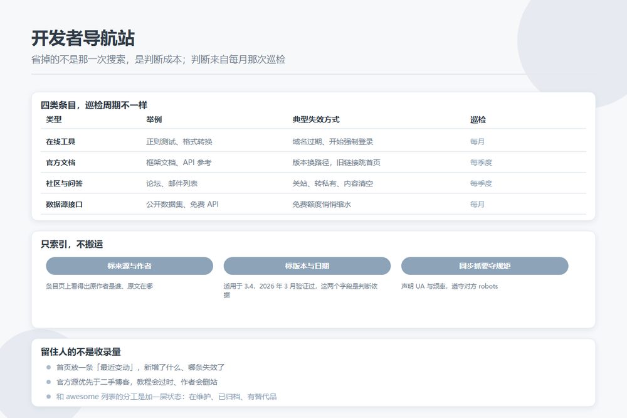
Task: Click 每月 in the 数据源接口 row
Action: coord(477,204)
